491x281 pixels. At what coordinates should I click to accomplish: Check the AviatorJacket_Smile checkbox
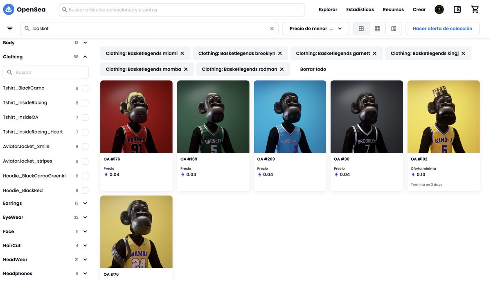coord(85,147)
